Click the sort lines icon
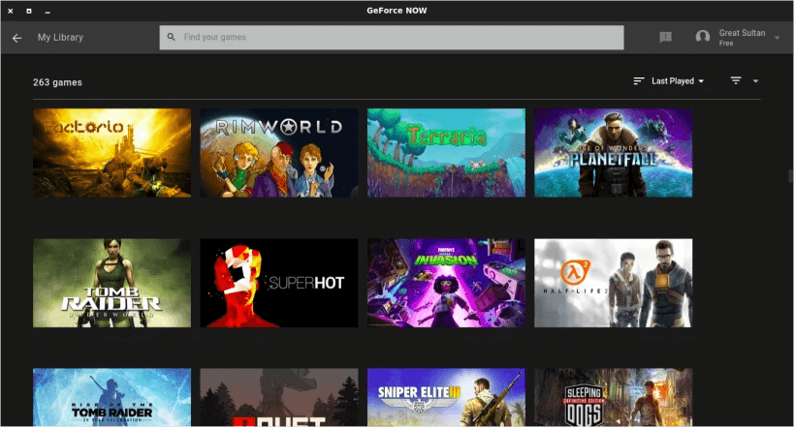 [639, 81]
